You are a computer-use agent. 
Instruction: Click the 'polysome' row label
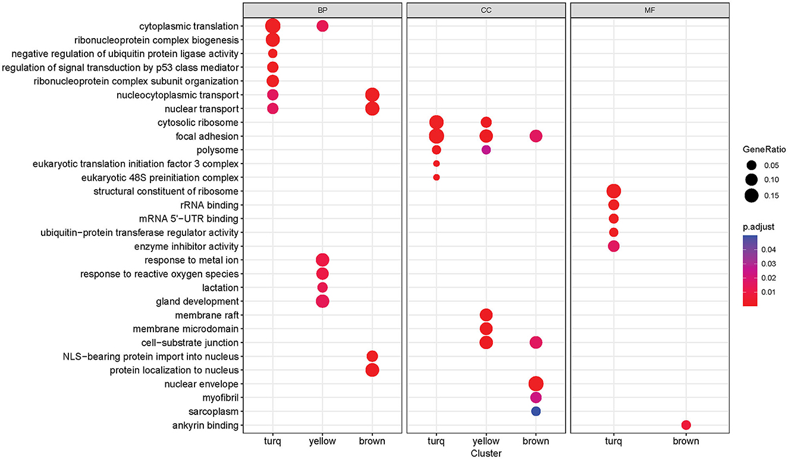tap(219, 150)
